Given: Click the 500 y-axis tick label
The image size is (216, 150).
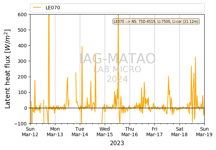Looking at the screenshot, I should tap(22, 30).
